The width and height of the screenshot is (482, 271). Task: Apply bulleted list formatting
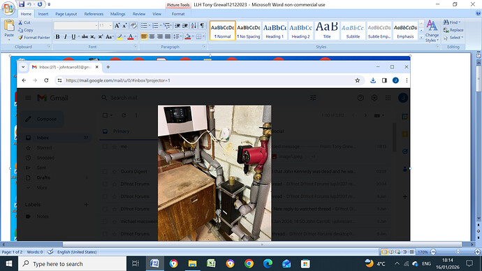144,26
